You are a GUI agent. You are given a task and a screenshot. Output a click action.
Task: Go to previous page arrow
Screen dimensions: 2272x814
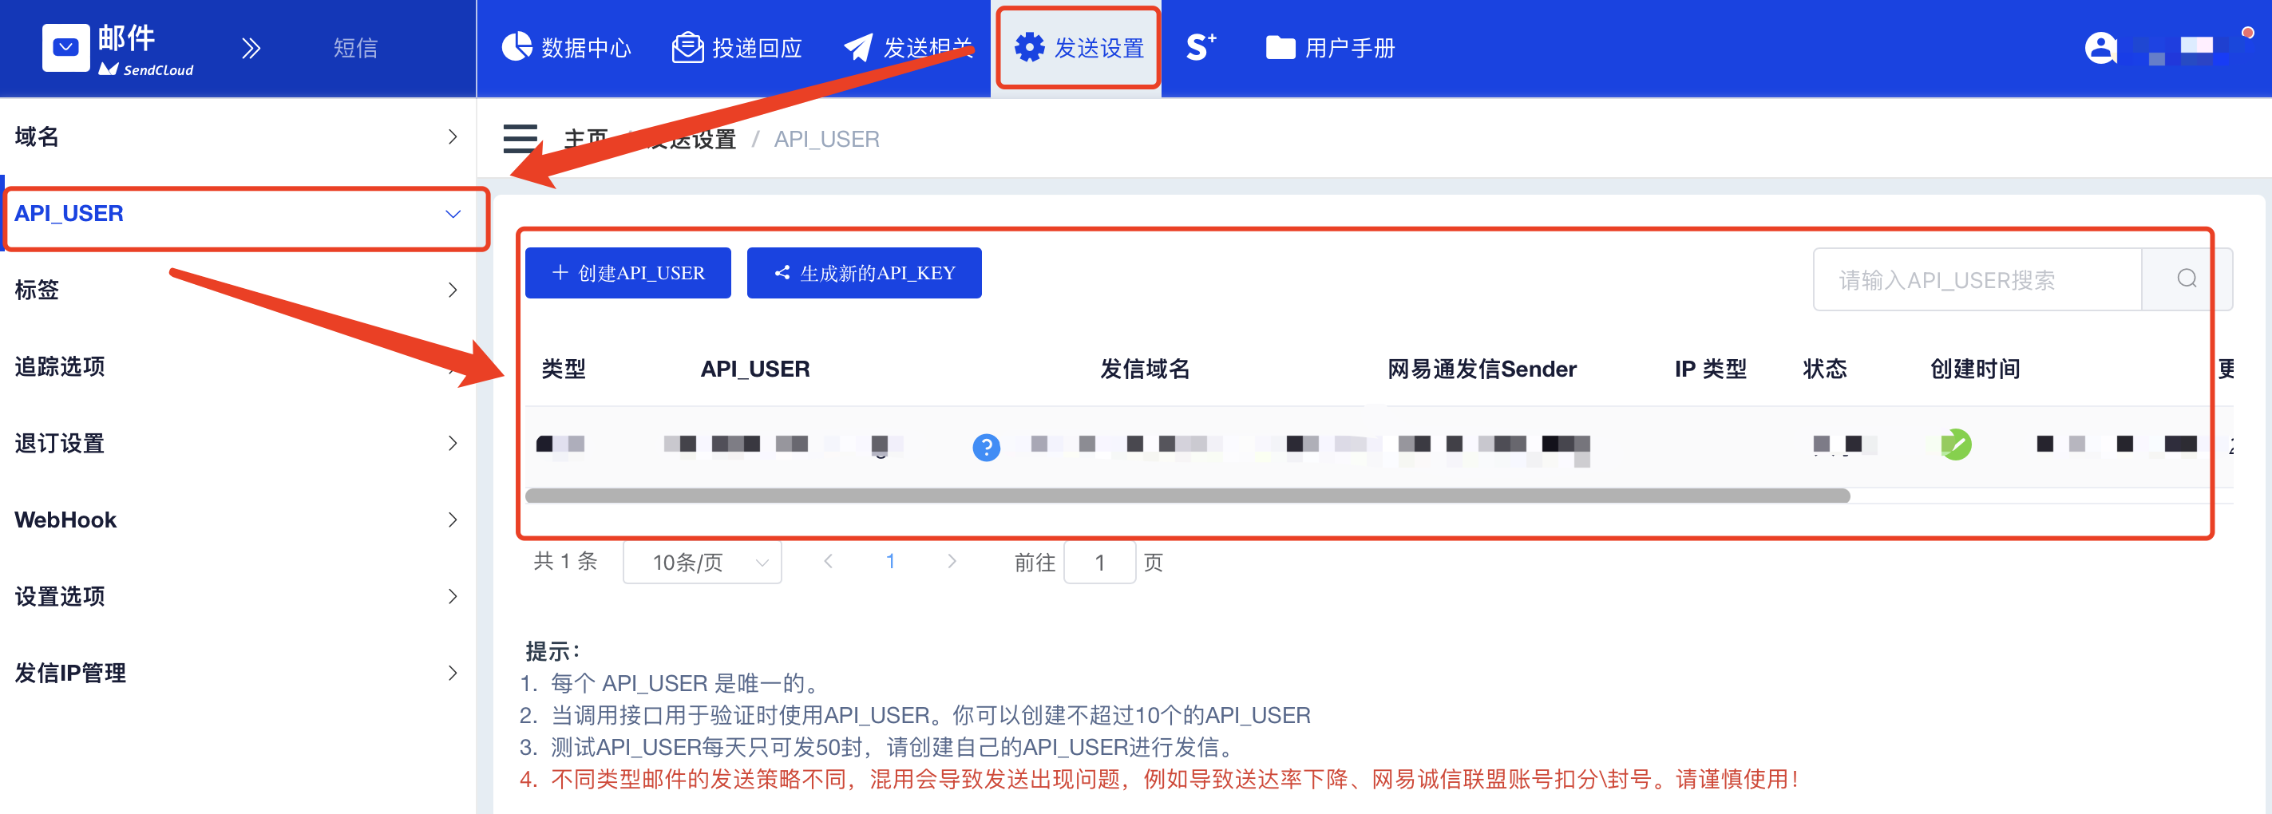pyautogui.click(x=828, y=562)
